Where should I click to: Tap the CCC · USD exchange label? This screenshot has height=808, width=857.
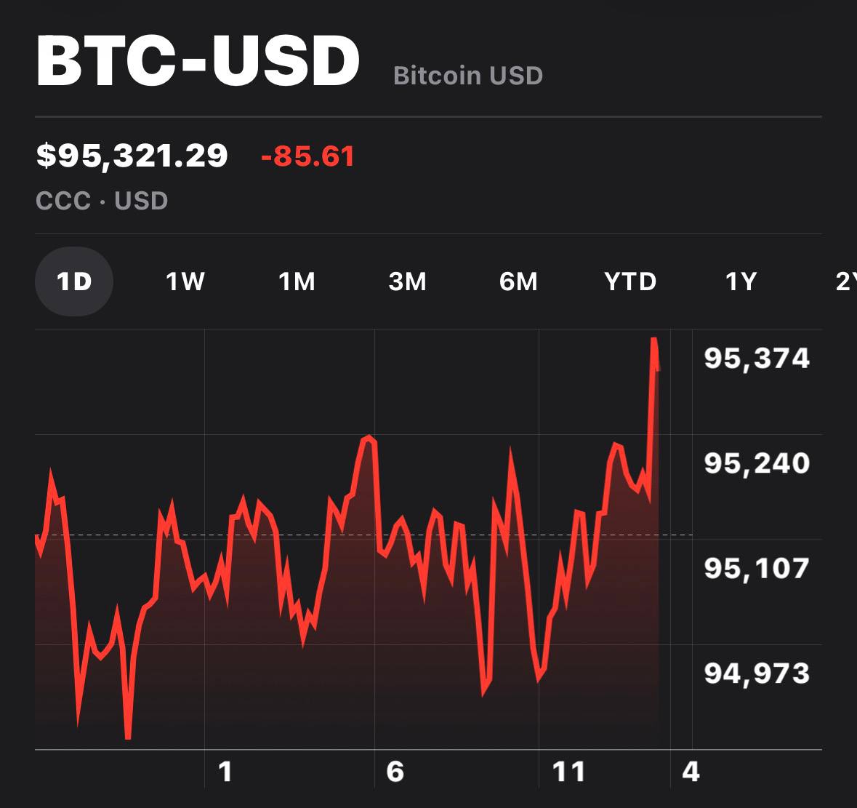(x=102, y=201)
